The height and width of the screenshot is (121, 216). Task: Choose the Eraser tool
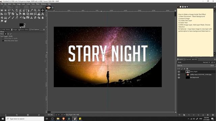[x=17, y=17]
